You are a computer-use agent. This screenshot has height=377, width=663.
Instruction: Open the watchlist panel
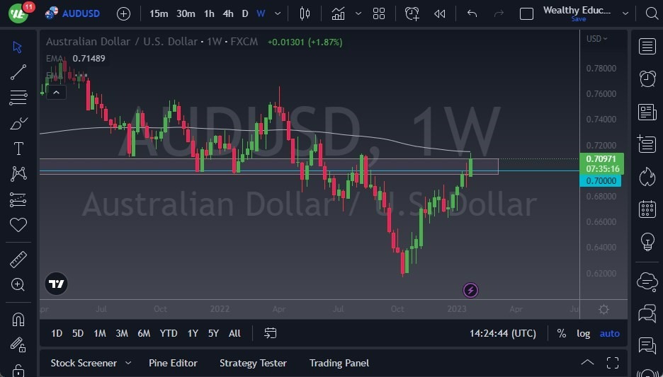647,47
